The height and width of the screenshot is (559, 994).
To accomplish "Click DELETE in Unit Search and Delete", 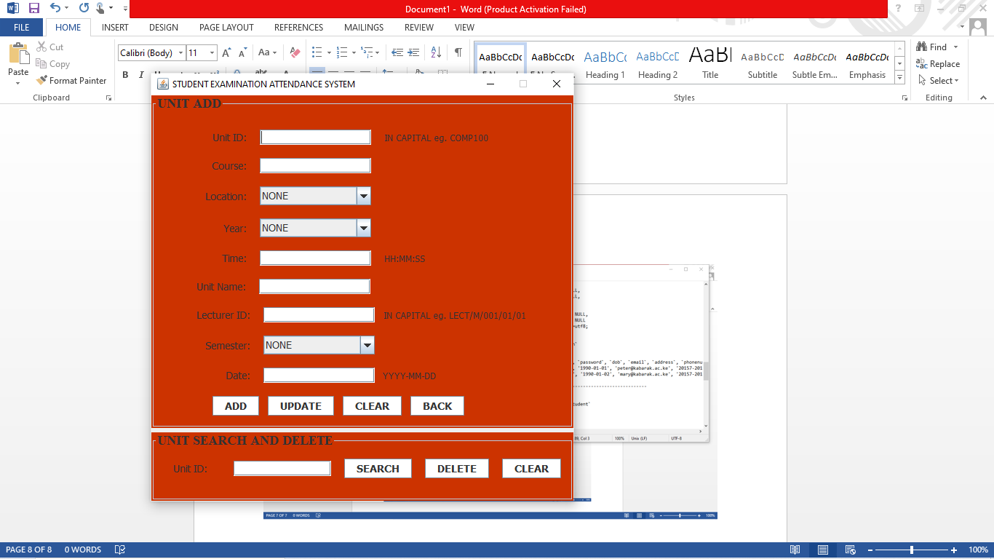I will point(456,468).
